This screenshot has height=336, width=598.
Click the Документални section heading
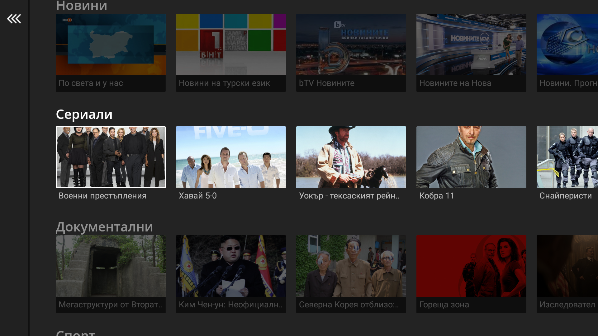[104, 227]
